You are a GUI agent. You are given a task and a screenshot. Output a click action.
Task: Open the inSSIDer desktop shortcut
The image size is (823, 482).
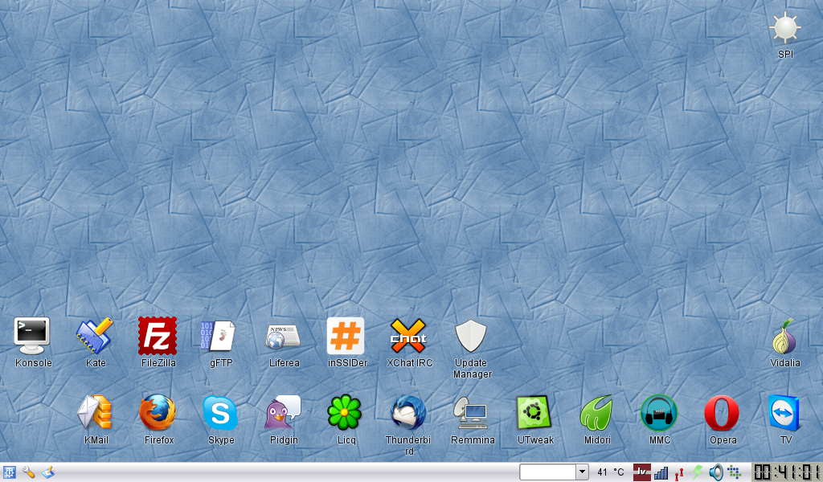(346, 336)
